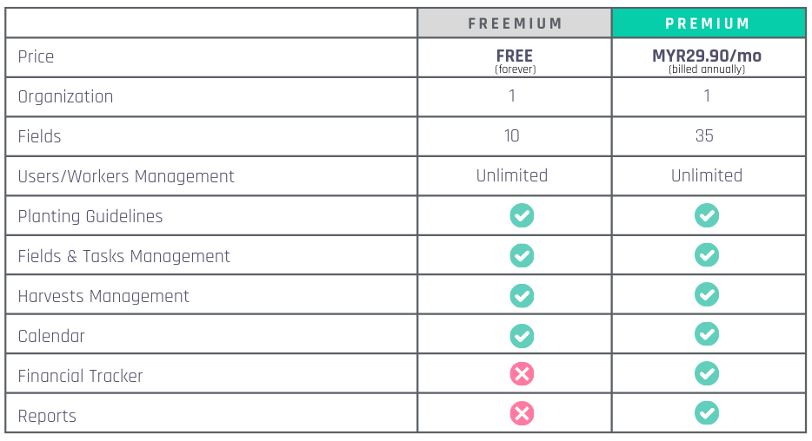Click the MYR29.90/mo price text

(x=706, y=56)
